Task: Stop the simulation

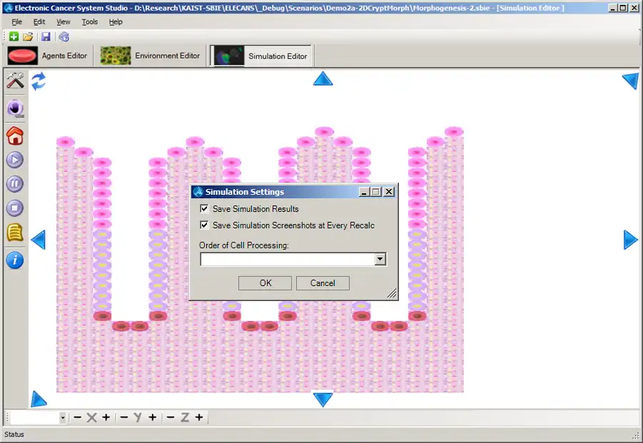Action: point(15,208)
